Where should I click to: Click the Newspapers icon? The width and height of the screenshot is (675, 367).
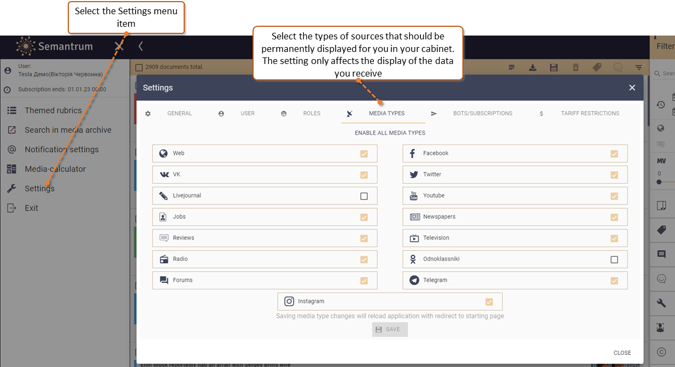(415, 217)
